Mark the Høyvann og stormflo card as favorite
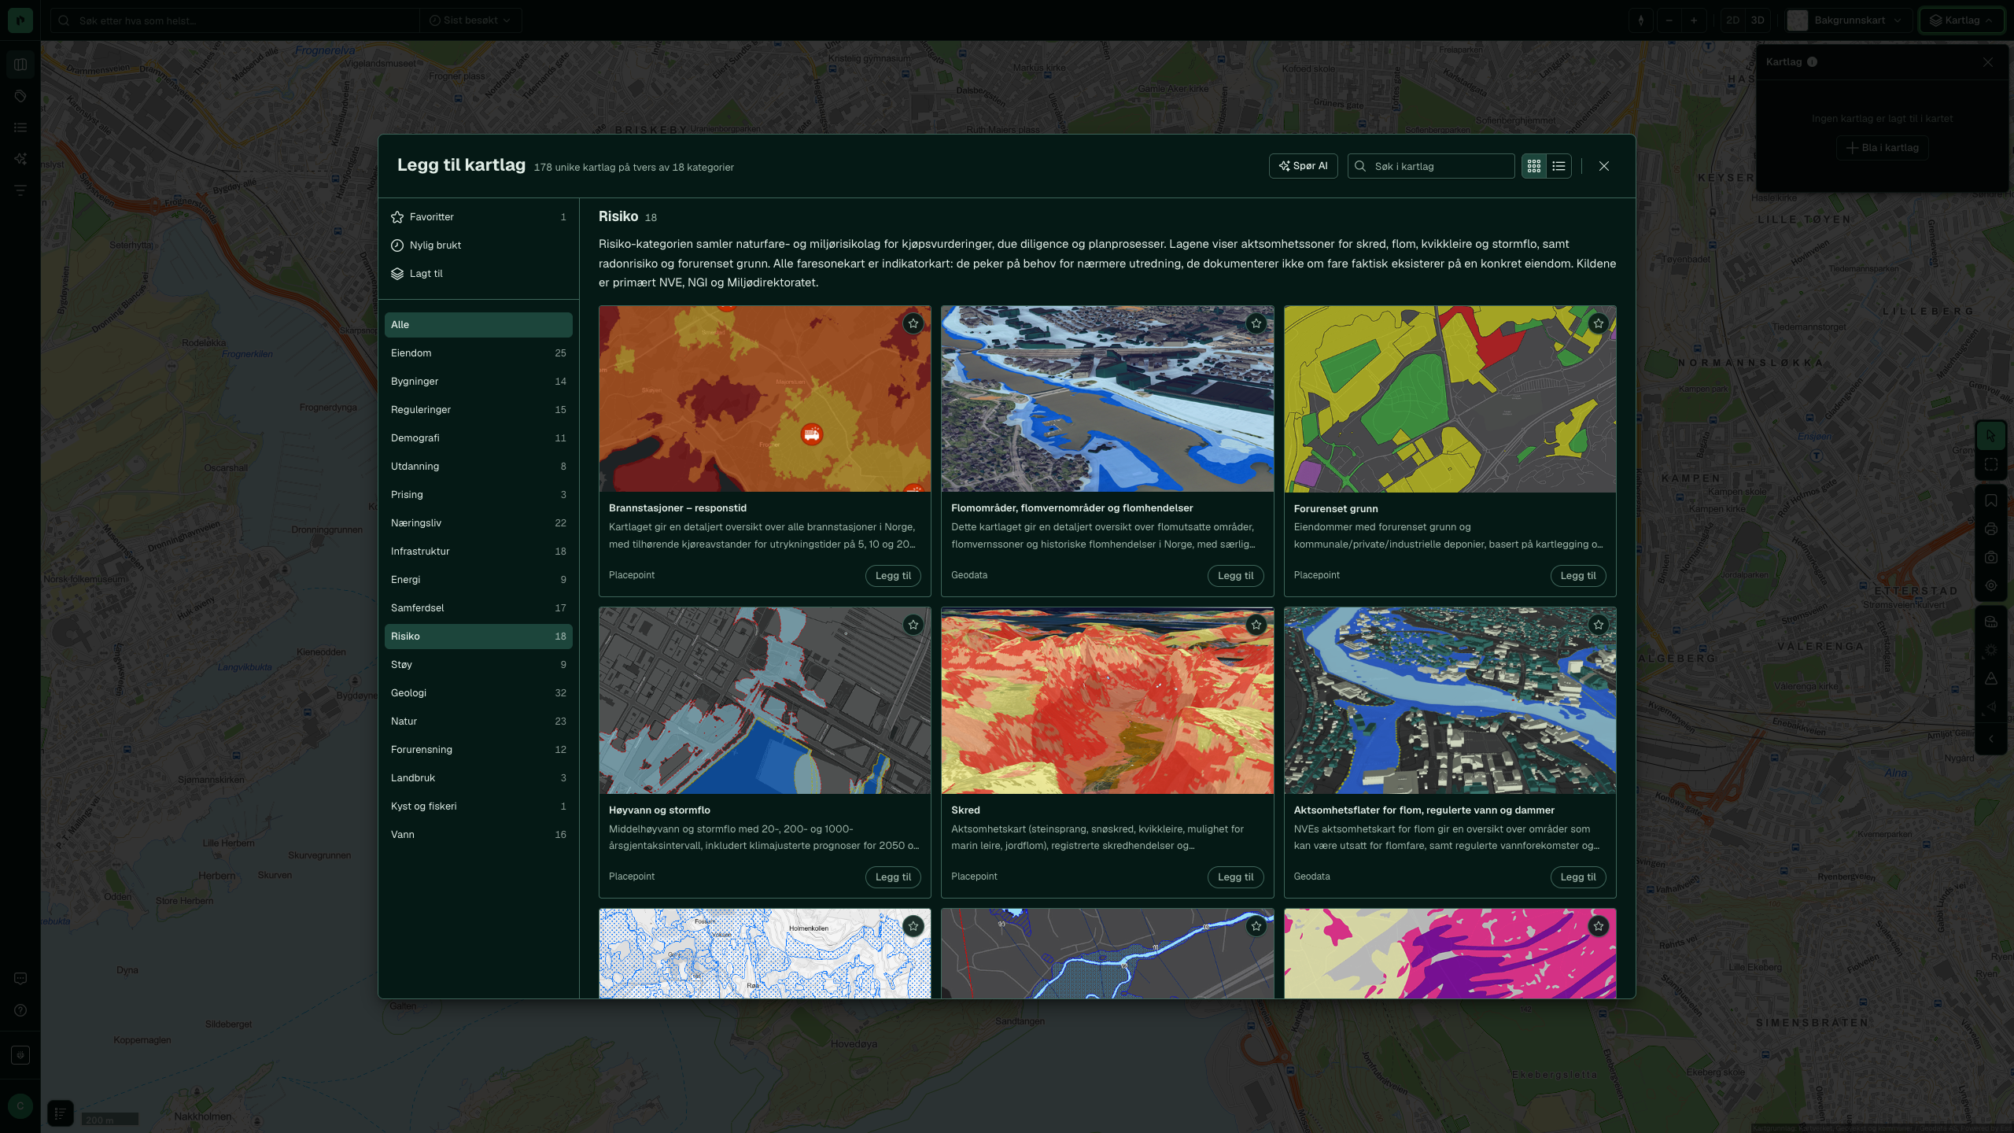The image size is (2014, 1133). (913, 625)
